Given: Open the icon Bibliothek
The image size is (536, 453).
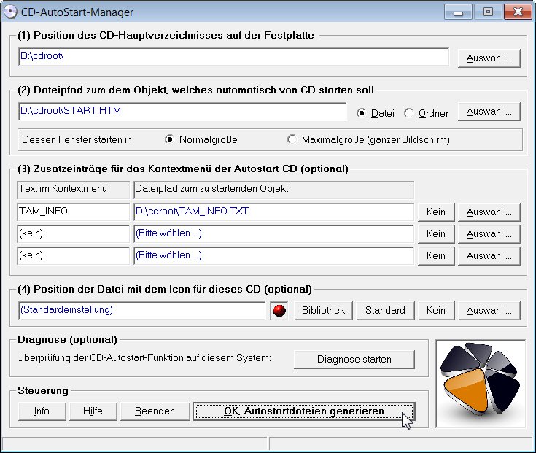Looking at the screenshot, I should 323,310.
